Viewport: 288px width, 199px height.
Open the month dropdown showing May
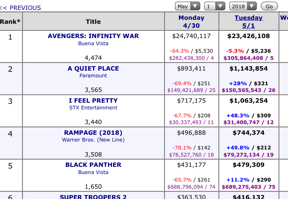[188, 6]
